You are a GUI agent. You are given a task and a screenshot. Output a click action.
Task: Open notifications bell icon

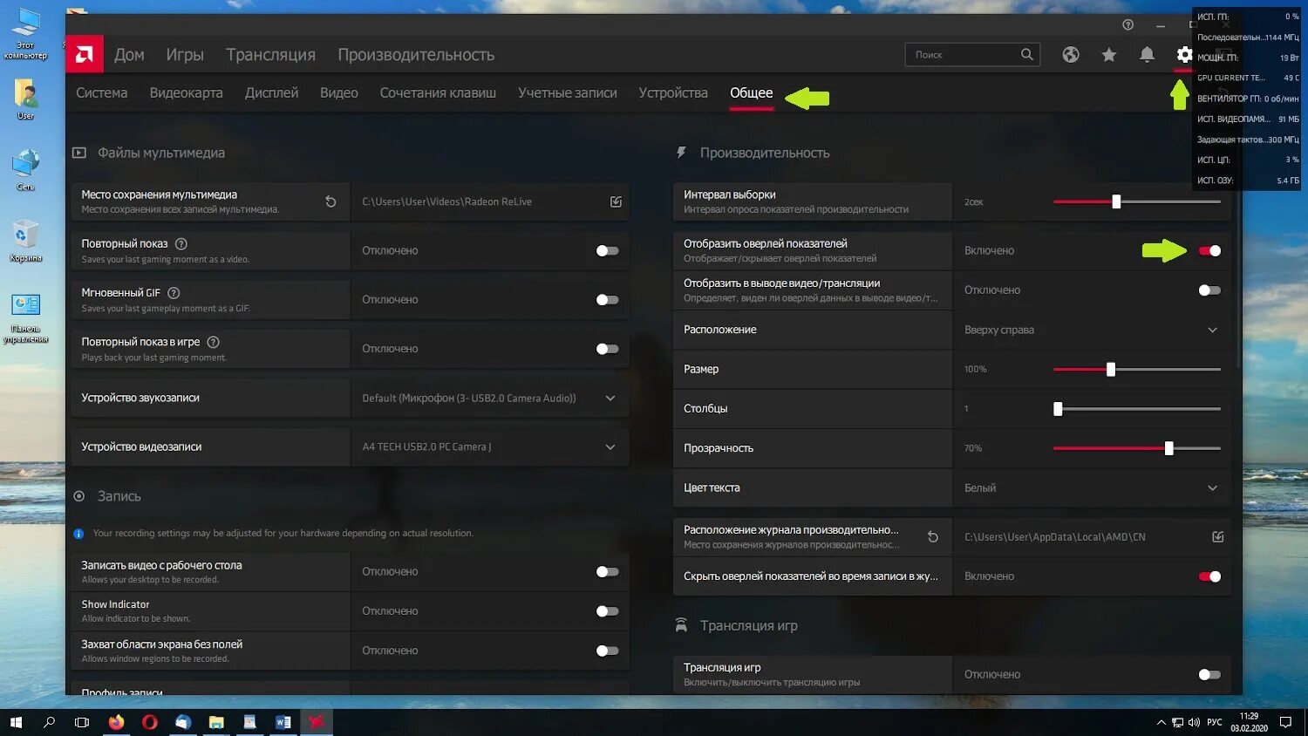1148,55
